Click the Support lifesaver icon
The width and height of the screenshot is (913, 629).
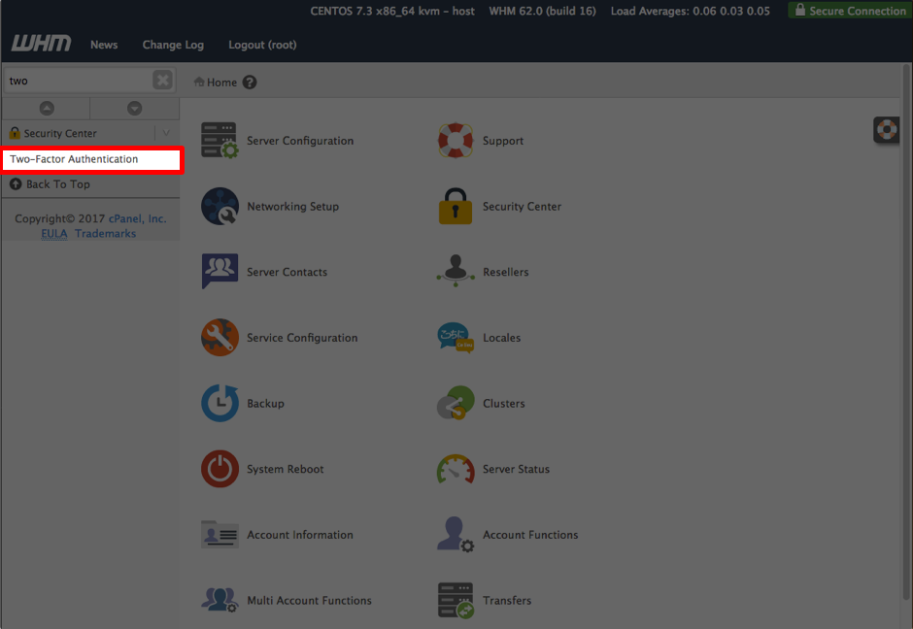tap(455, 140)
